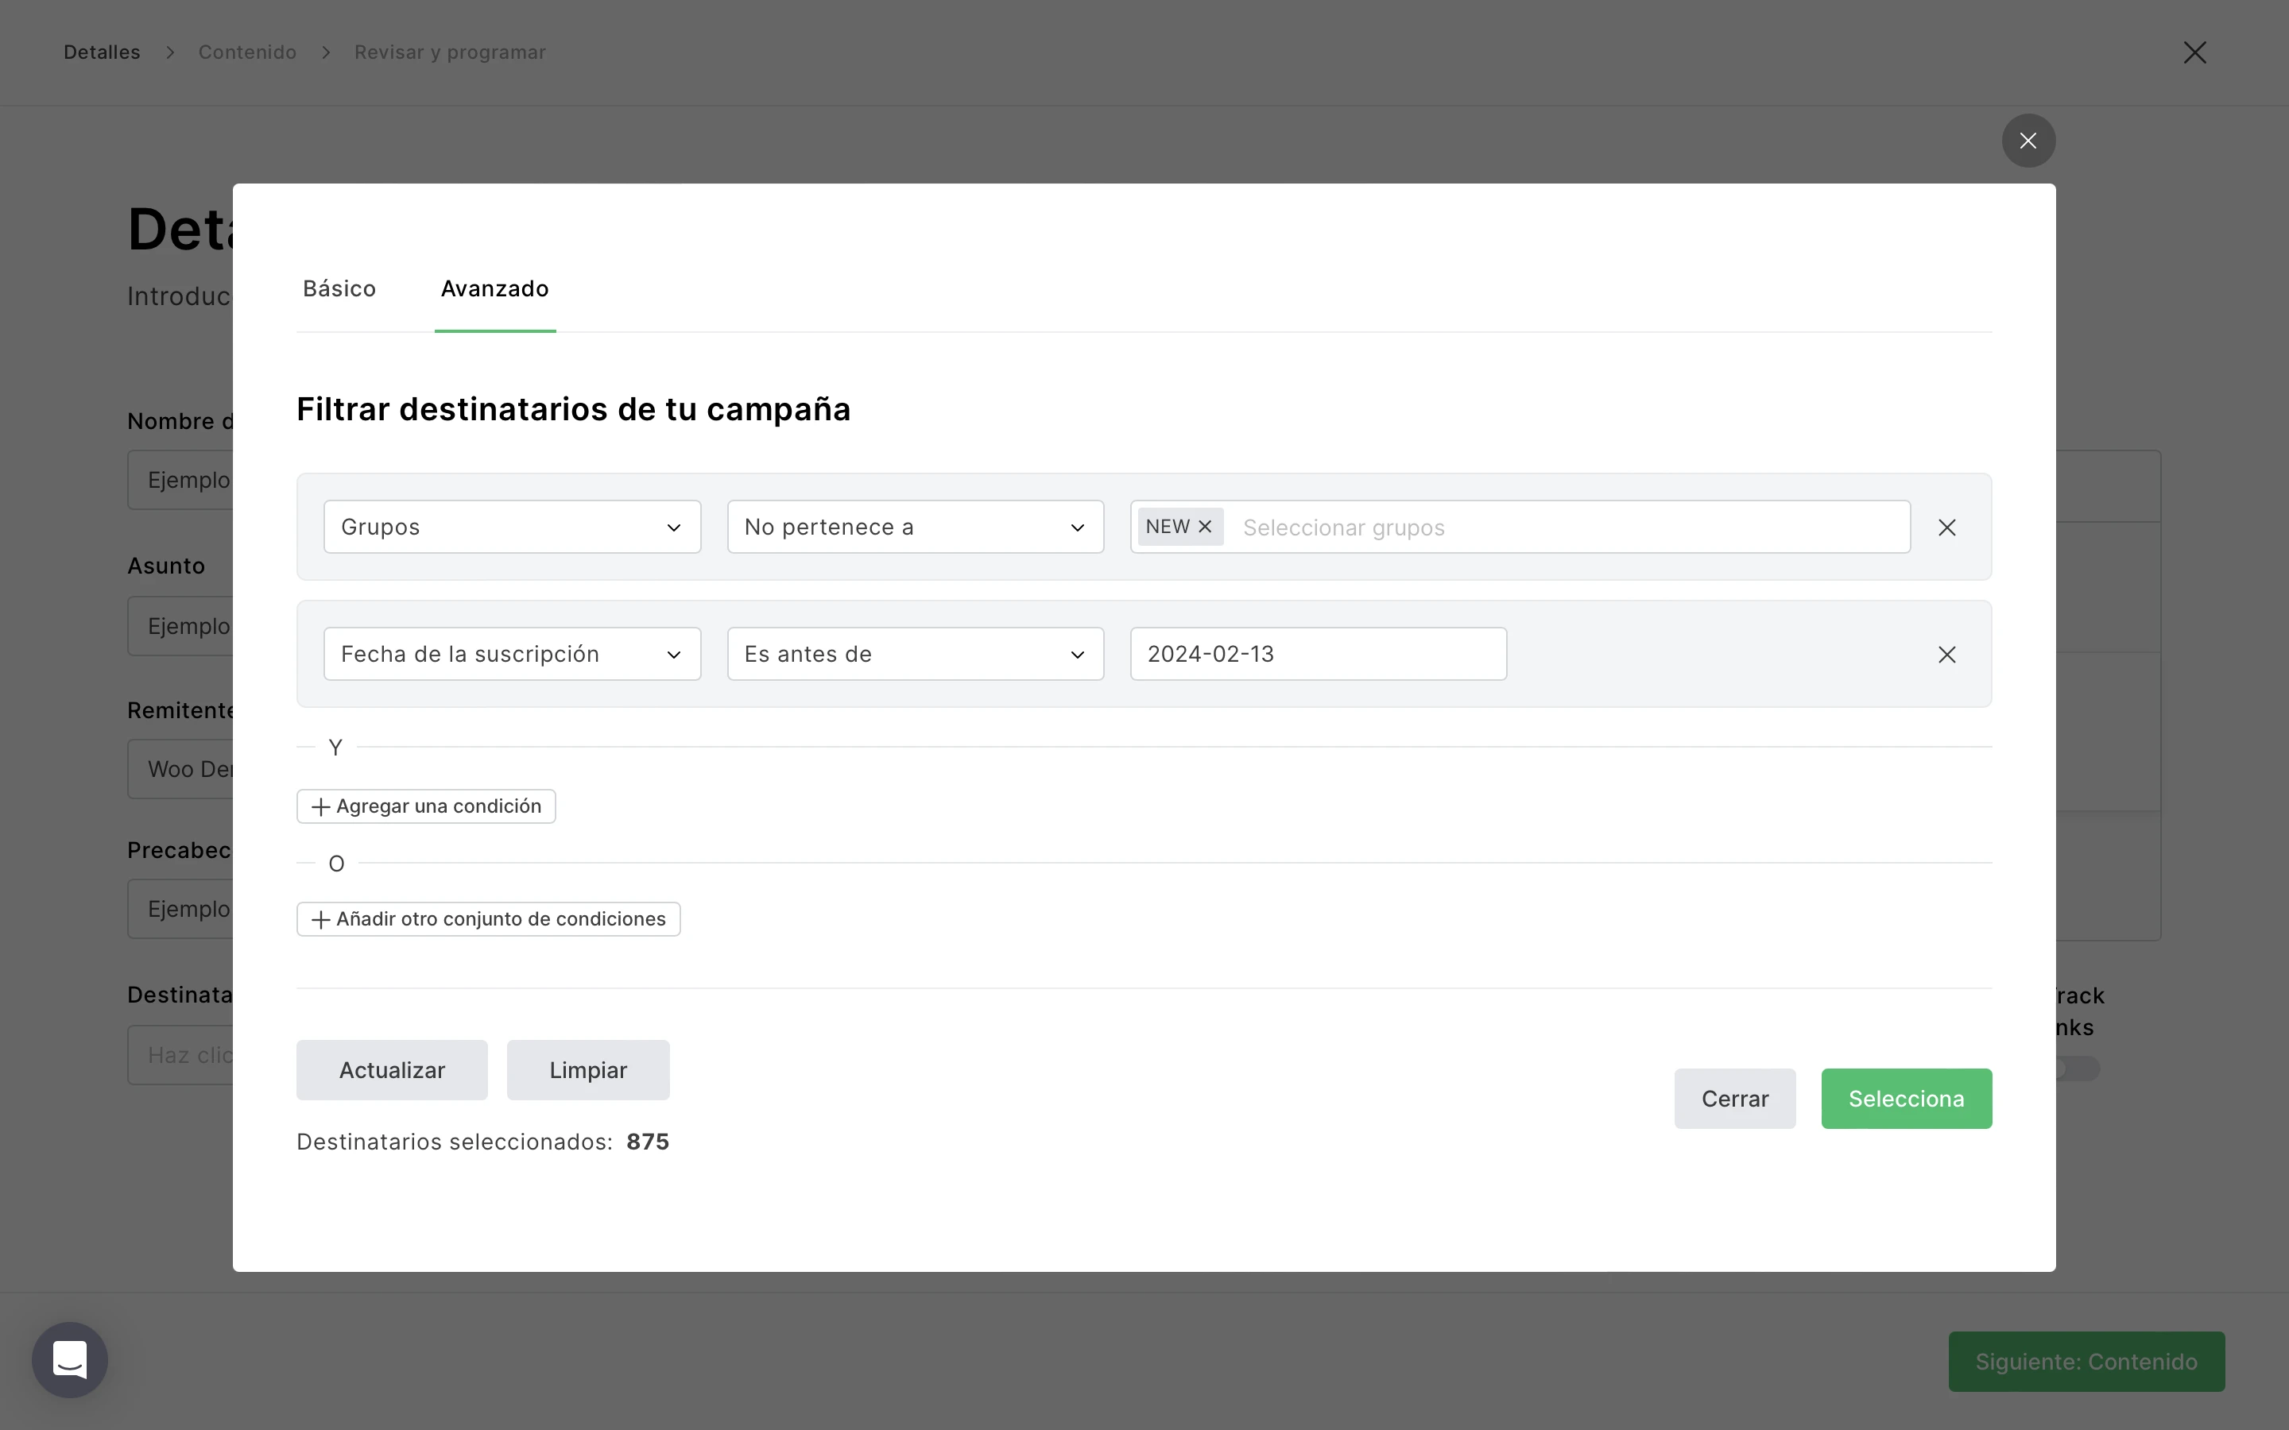Click the green Selecciona button
Viewport: 2289px width, 1430px height.
1906,1099
